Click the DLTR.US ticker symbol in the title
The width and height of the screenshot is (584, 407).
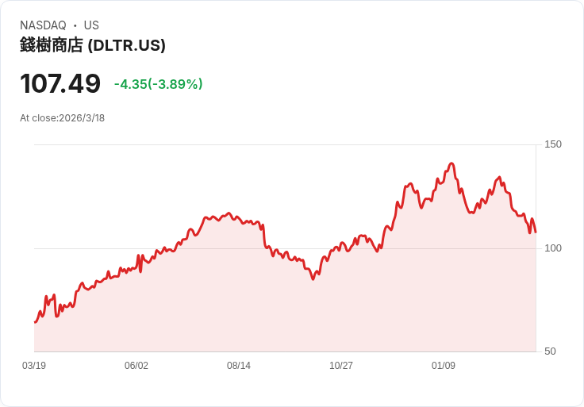point(127,45)
